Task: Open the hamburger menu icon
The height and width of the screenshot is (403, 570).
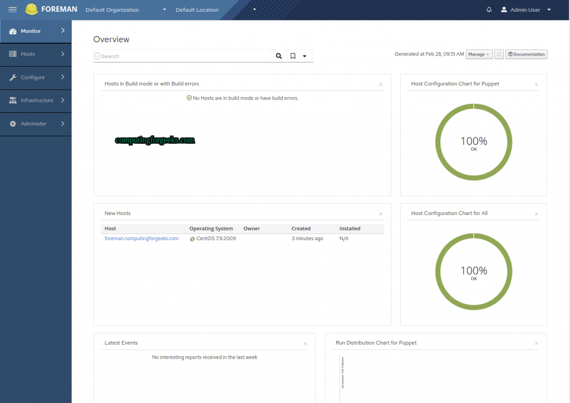Action: (x=12, y=9)
